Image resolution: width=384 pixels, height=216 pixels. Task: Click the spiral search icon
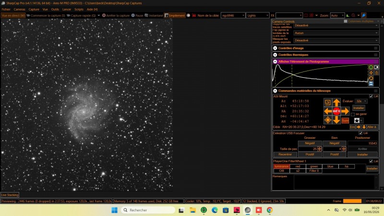(328, 102)
